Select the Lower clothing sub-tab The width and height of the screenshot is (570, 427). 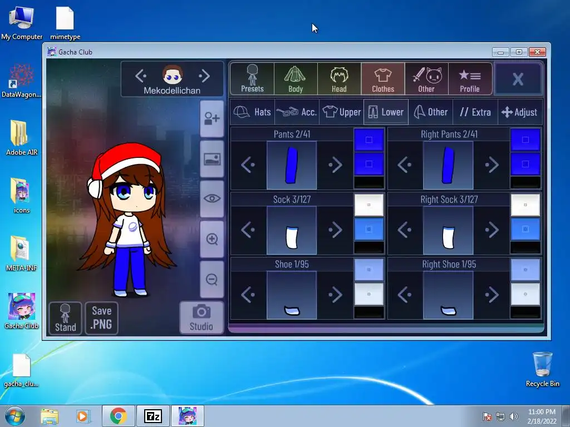(386, 112)
